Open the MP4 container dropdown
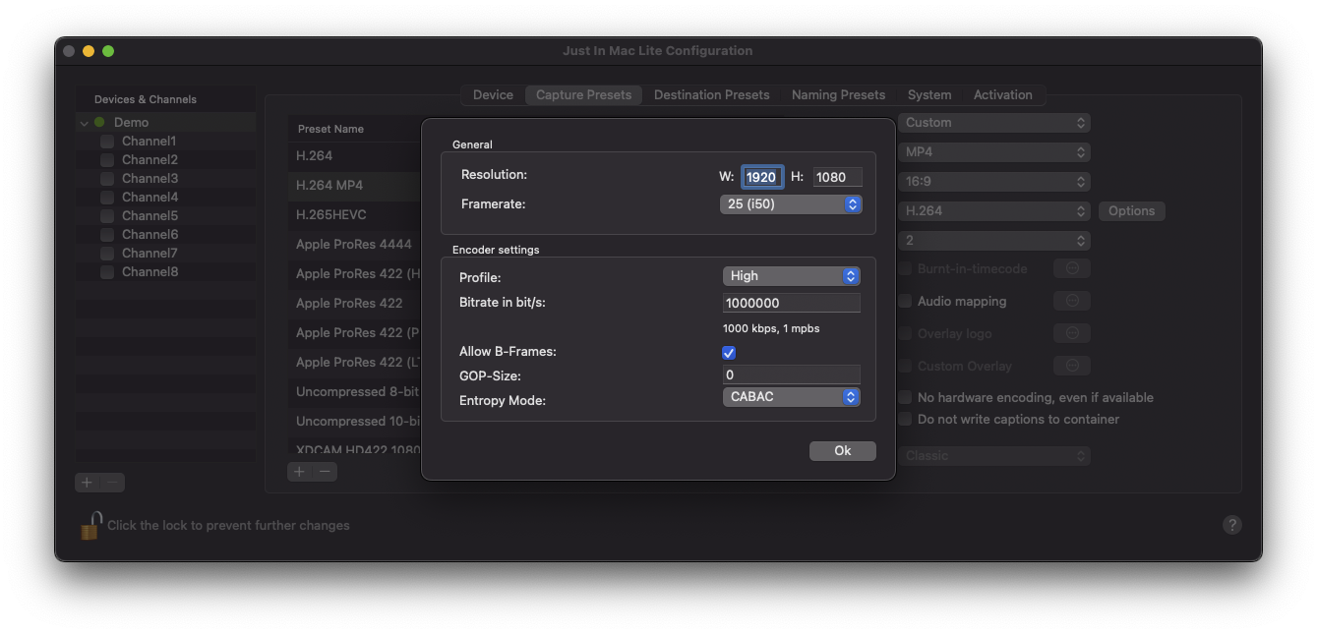The height and width of the screenshot is (634, 1317). tap(993, 152)
